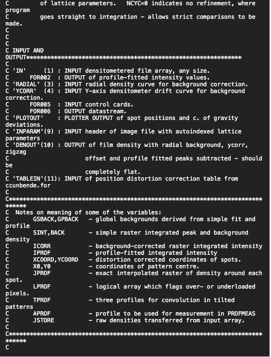Image resolution: width=271 pixels, height=357 pixels.
Task: Click XCOORD,YCOORD variable entry
Action: pyautogui.click(x=56, y=260)
